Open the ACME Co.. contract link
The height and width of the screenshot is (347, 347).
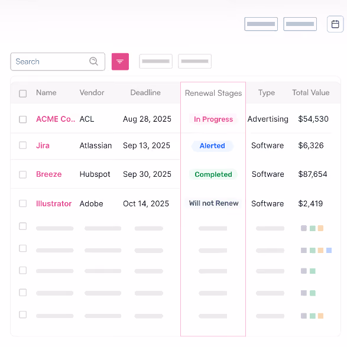pyautogui.click(x=56, y=119)
